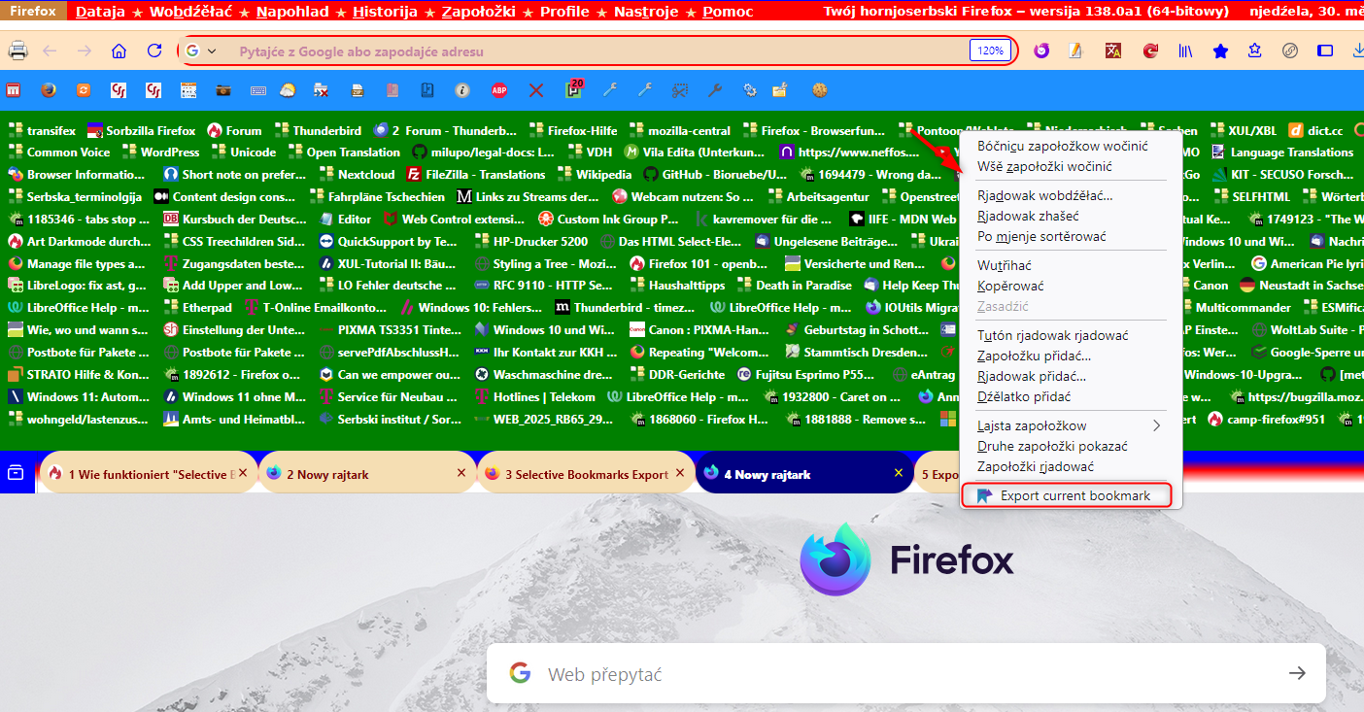Image resolution: width=1364 pixels, height=712 pixels.
Task: Switch to tab '2 Nowy rajtark'
Action: (367, 474)
